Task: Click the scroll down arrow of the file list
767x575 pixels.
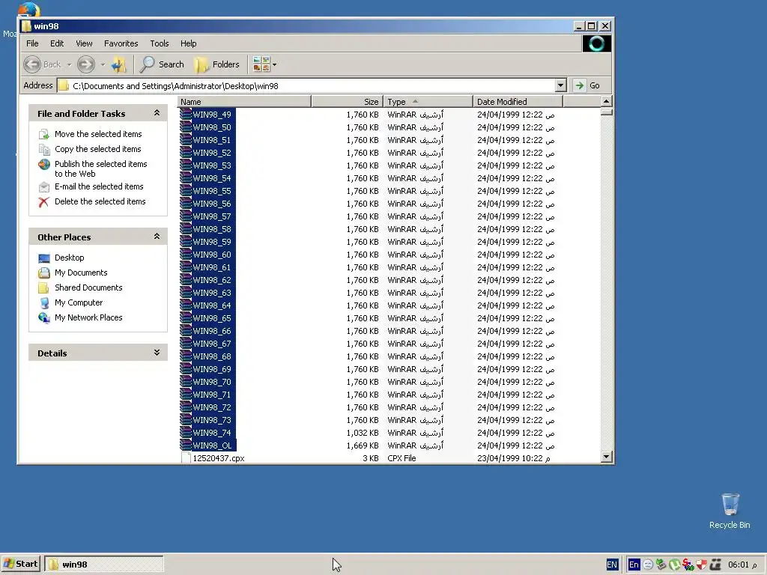Action: coord(606,457)
